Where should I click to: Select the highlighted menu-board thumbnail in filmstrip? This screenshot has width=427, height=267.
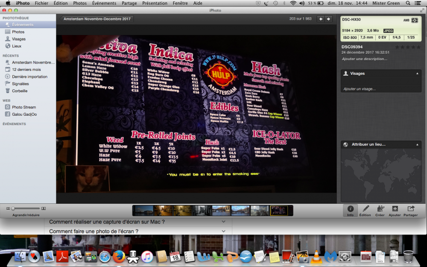(278, 211)
